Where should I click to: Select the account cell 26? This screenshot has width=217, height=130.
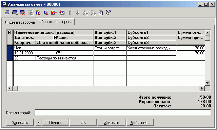pos(24,58)
